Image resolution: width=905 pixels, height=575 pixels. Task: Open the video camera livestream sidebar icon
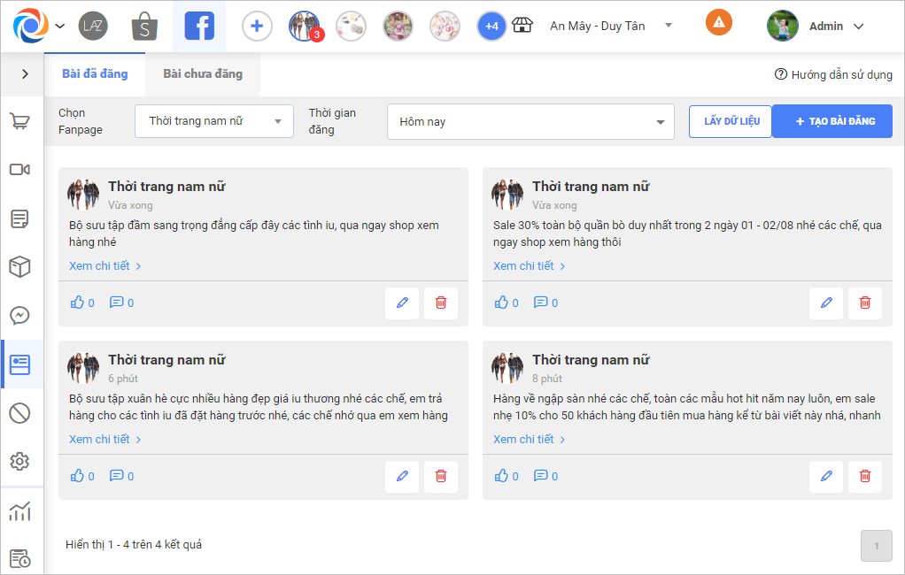click(x=20, y=170)
